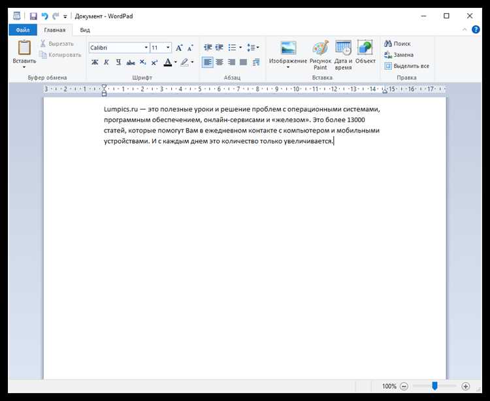
Task: Open the list style dropdown arrow
Action: [x=240, y=48]
